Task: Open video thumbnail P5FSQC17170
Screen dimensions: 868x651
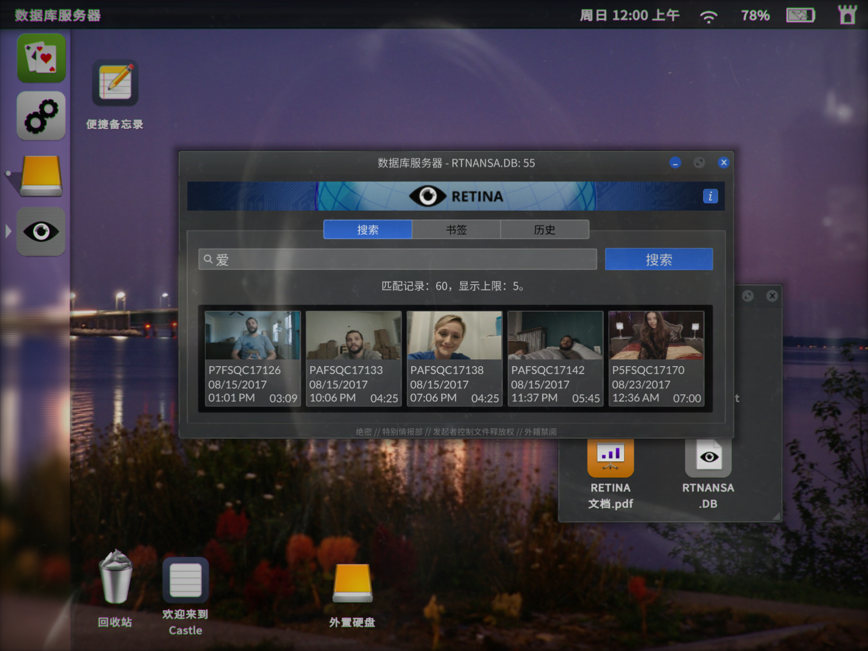Action: (x=656, y=359)
